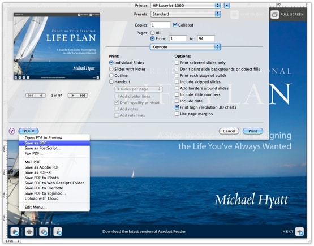Image resolution: width=314 pixels, height=246 pixels.
Task: Open print dialog help question mark
Action: (x=12, y=131)
